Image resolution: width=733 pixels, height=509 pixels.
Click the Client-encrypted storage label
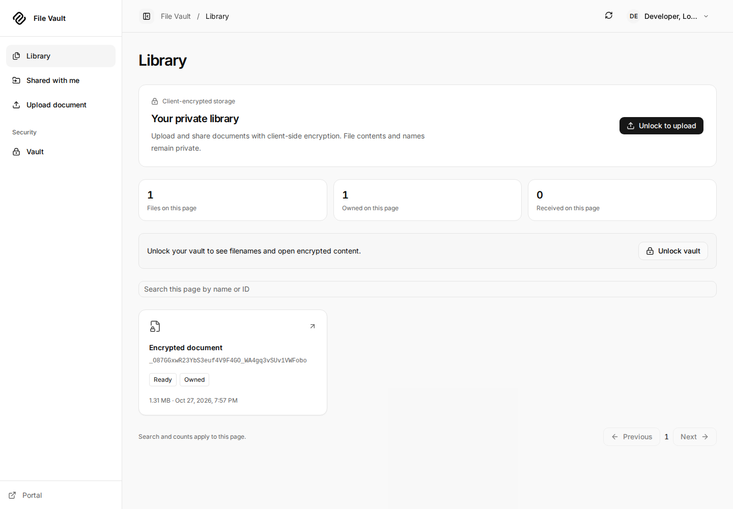(199, 101)
